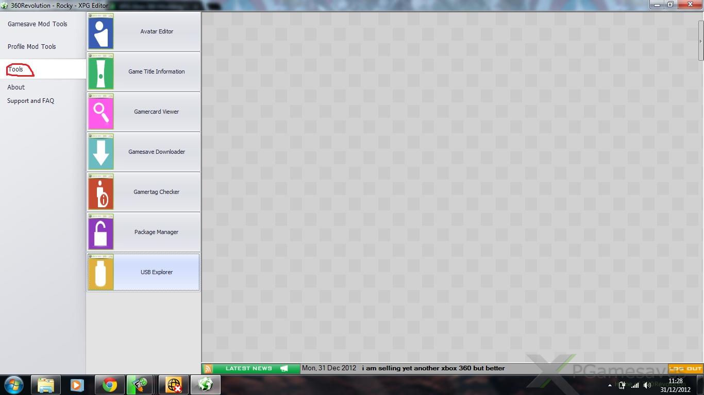
Task: Open the About section
Action: coord(16,87)
